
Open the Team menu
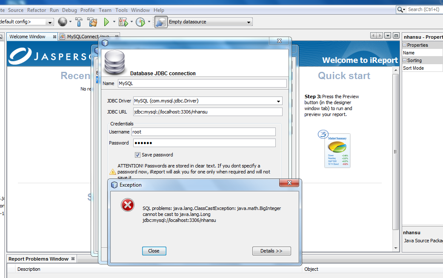click(x=105, y=10)
